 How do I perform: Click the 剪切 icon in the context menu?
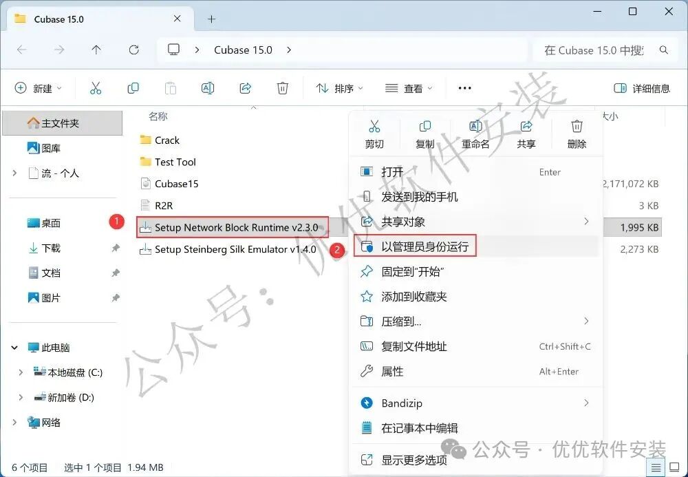[x=374, y=127]
